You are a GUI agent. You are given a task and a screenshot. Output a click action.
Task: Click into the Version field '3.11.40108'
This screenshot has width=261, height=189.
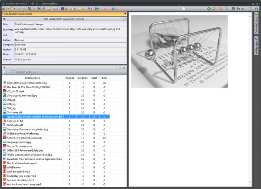pos(70,50)
